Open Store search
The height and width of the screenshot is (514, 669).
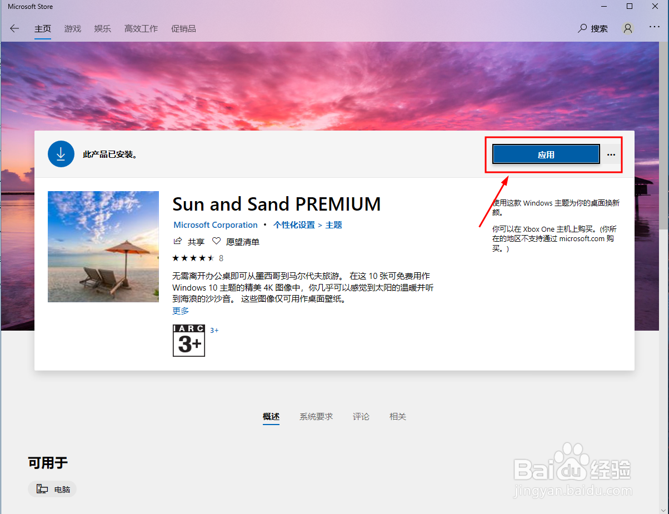593,28
